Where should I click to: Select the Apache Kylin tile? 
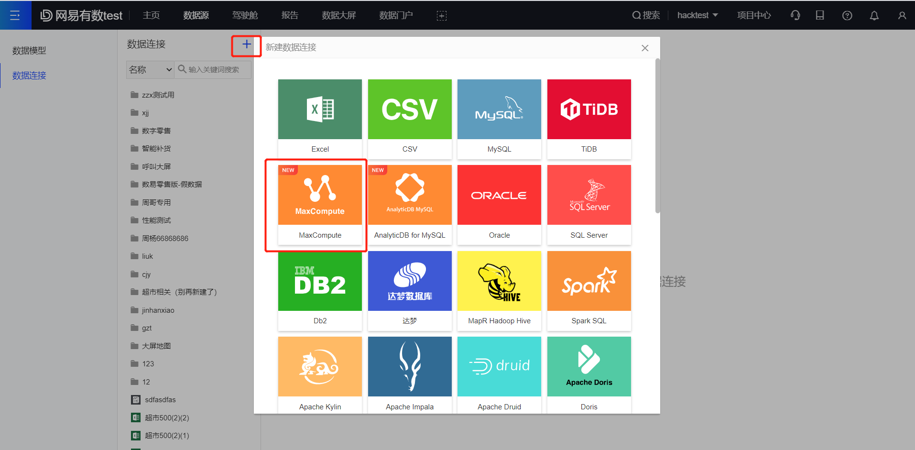tap(320, 375)
